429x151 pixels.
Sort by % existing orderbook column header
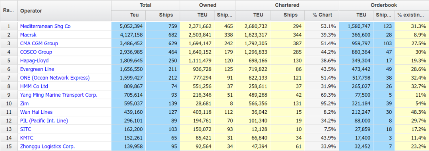[412, 15]
